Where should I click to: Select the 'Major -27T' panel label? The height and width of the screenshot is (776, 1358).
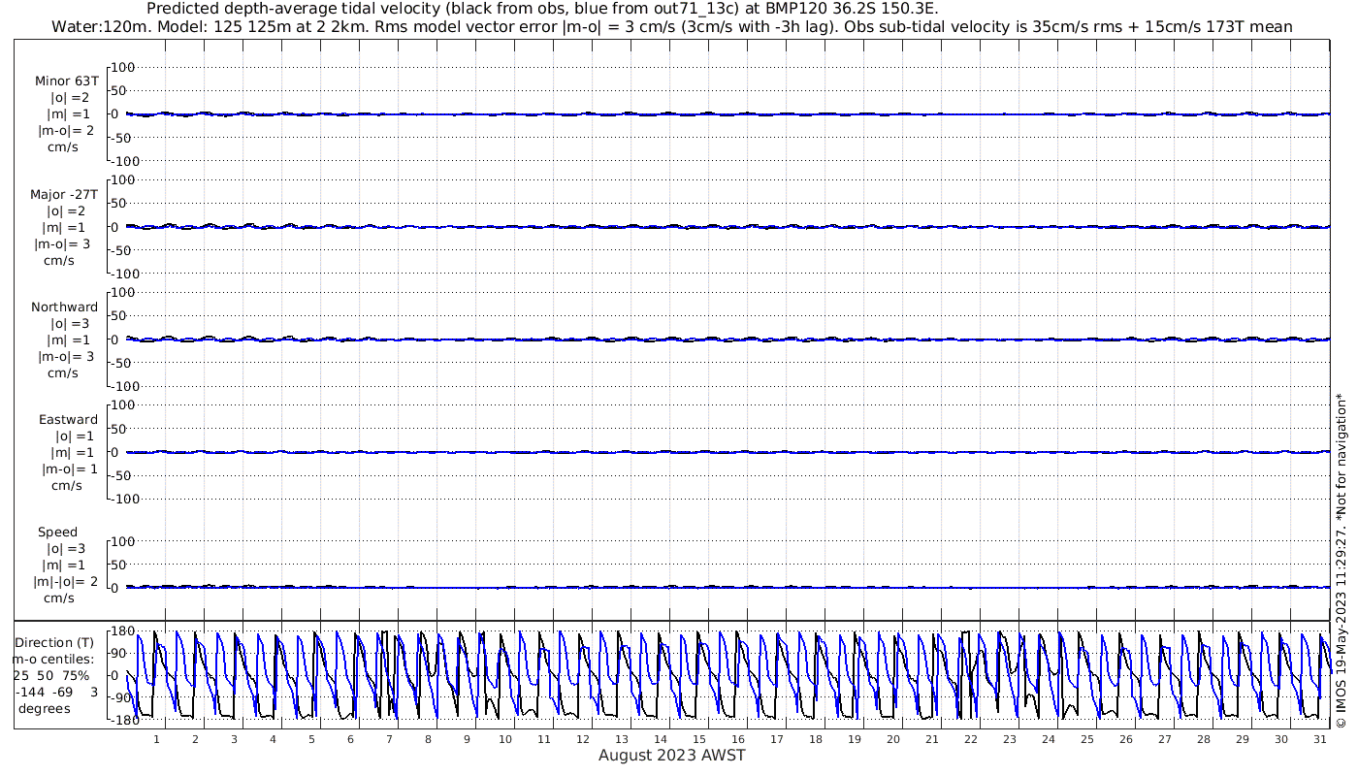pyautogui.click(x=64, y=194)
